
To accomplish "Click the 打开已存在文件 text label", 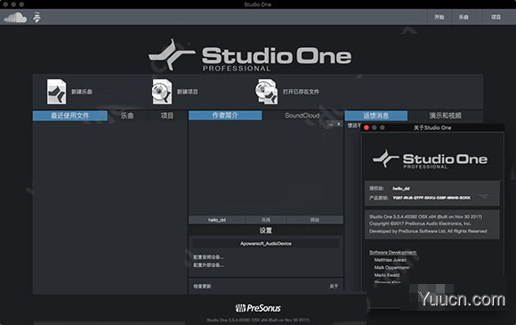I will (x=301, y=92).
